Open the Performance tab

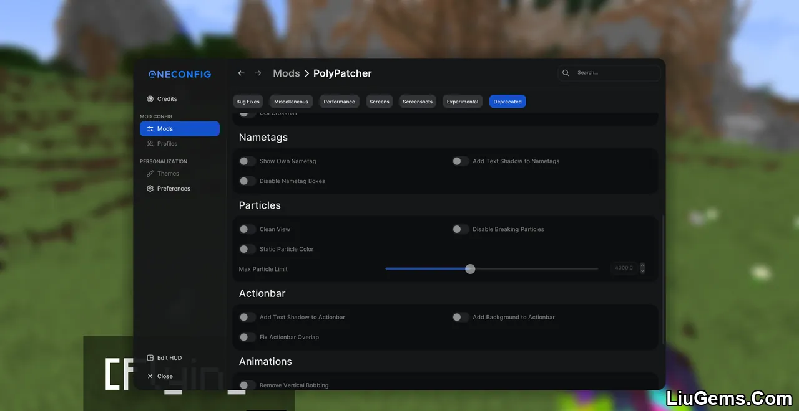click(339, 102)
